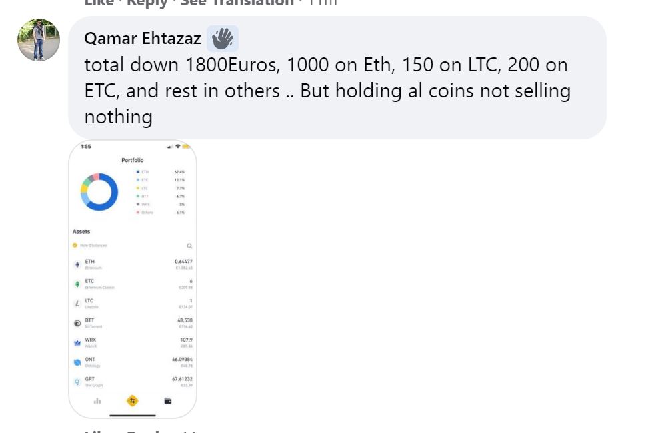654x433 pixels.
Task: Select the WRX WazirX crown icon
Action: pos(77,343)
